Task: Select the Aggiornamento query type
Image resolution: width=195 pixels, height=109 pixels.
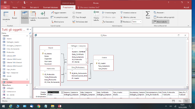Action: pyautogui.click(x=59, y=13)
